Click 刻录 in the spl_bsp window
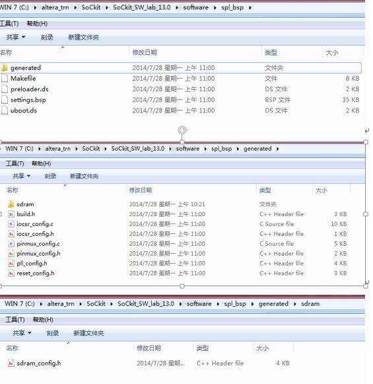This screenshot has height=384, width=373. [x=47, y=37]
